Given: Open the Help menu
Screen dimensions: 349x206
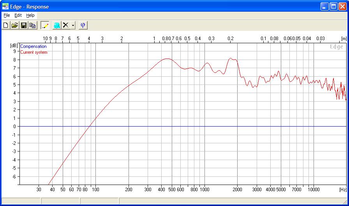Looking at the screenshot, I should 30,15.
